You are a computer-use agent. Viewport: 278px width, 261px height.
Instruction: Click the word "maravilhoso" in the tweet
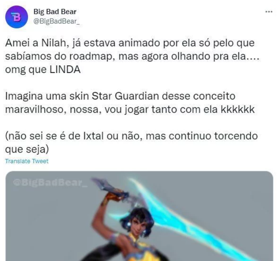pos(34,109)
